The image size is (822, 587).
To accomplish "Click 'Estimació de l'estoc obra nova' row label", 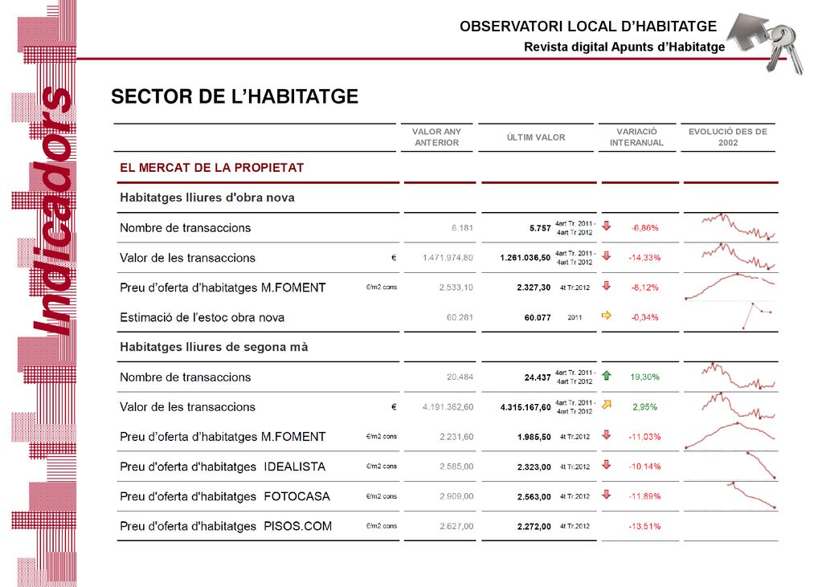I will pos(202,318).
